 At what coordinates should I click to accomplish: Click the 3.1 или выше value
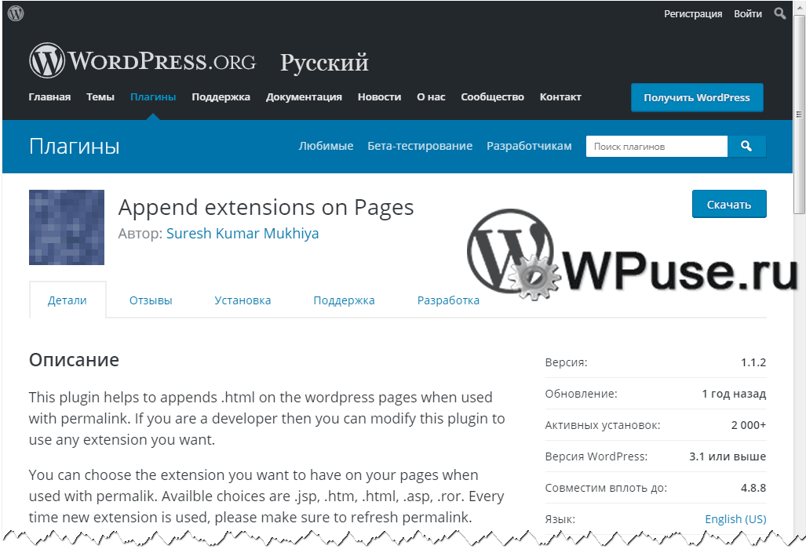tap(728, 456)
